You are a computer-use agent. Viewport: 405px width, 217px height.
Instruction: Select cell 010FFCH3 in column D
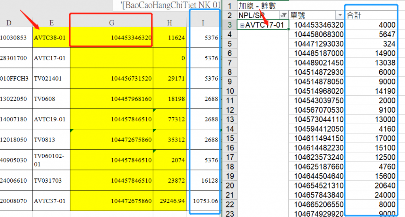tap(16, 78)
